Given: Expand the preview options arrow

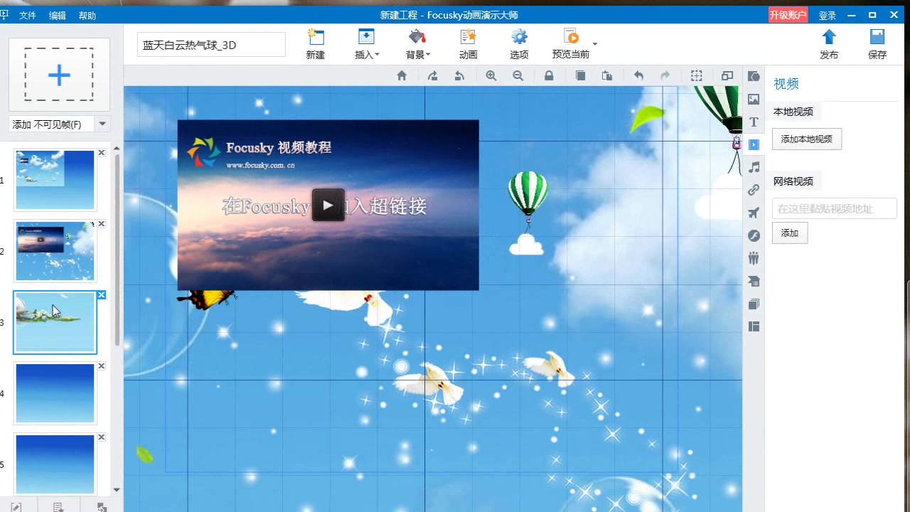Looking at the screenshot, I should click(595, 44).
